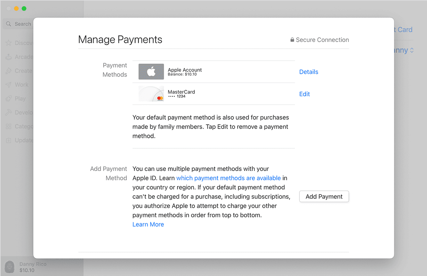
Task: Select the Create paintbrush icon in sidebar
Action: (9, 71)
